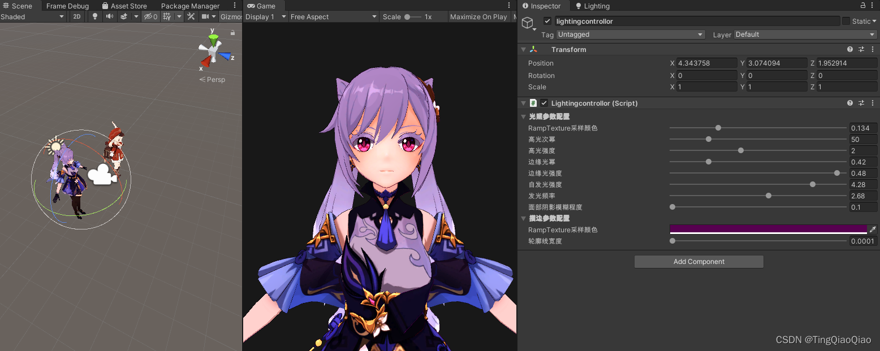Click the 高光强度 slider handle

pos(741,150)
